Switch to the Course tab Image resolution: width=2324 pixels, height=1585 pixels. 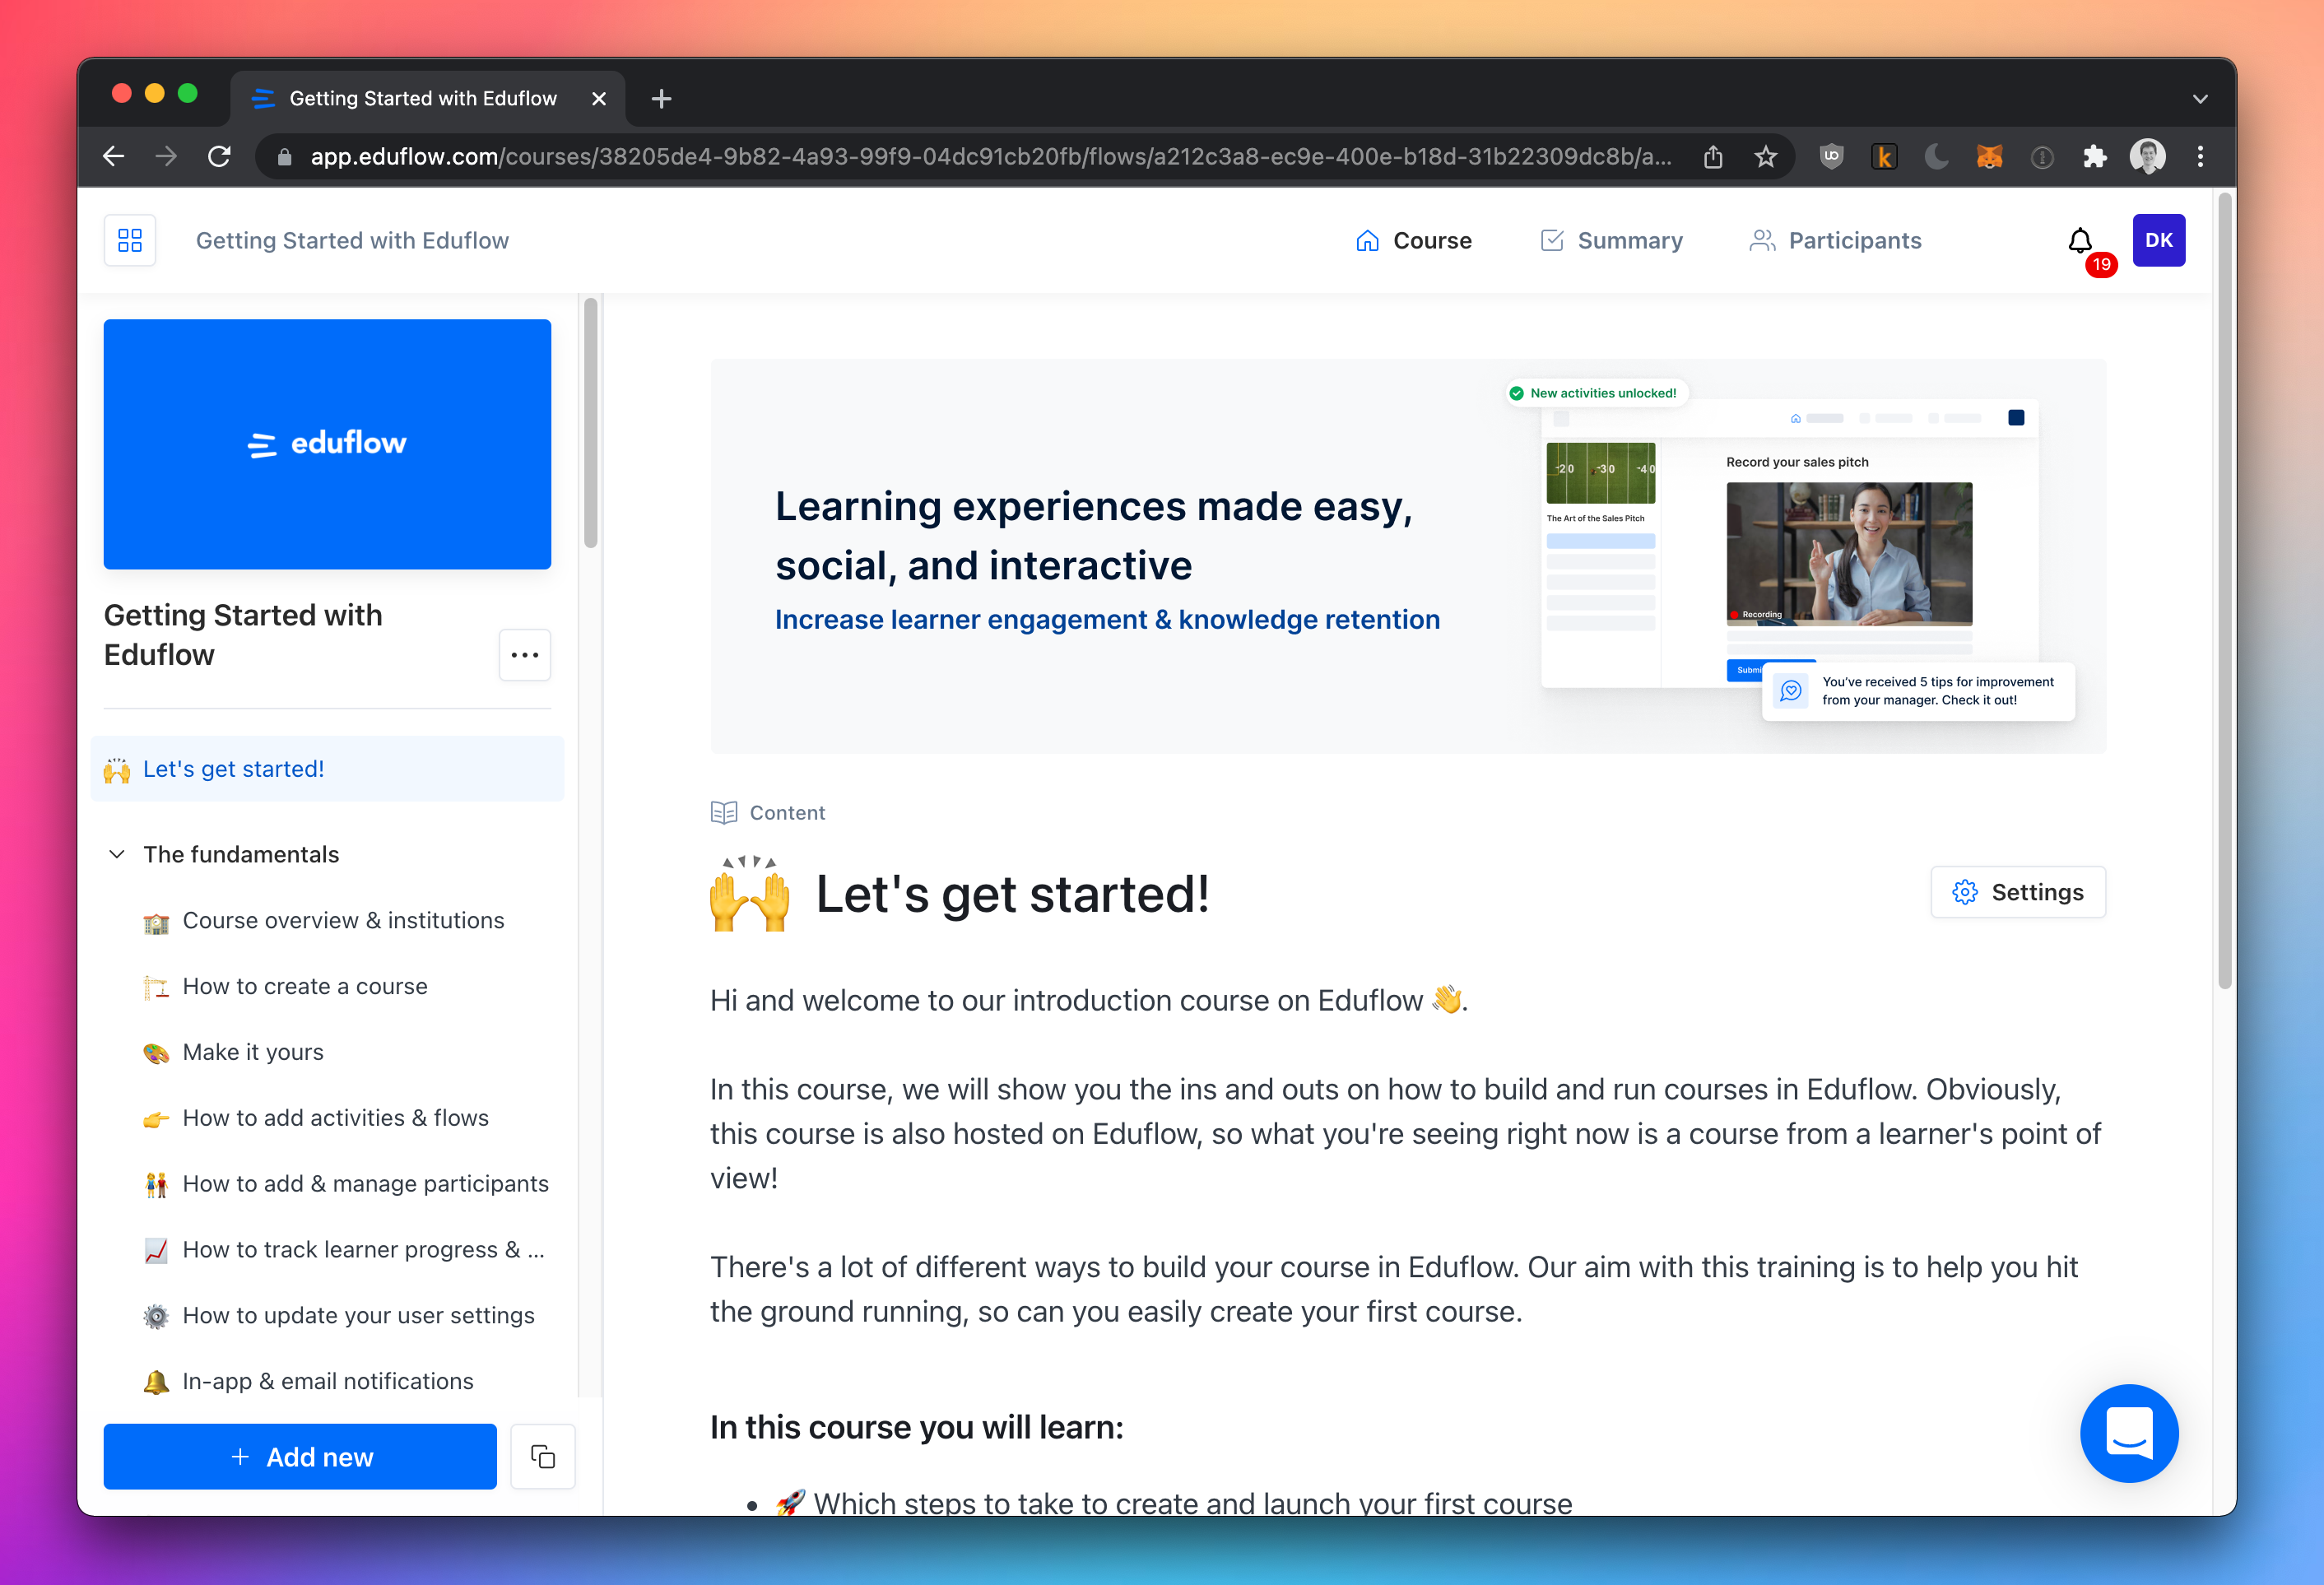tap(1414, 241)
